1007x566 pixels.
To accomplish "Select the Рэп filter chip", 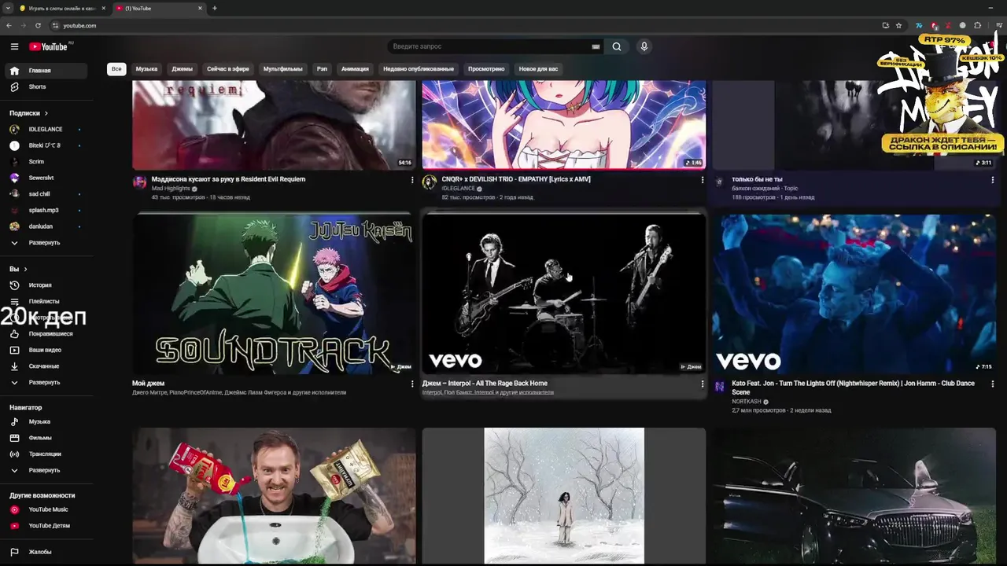I will (x=322, y=69).
